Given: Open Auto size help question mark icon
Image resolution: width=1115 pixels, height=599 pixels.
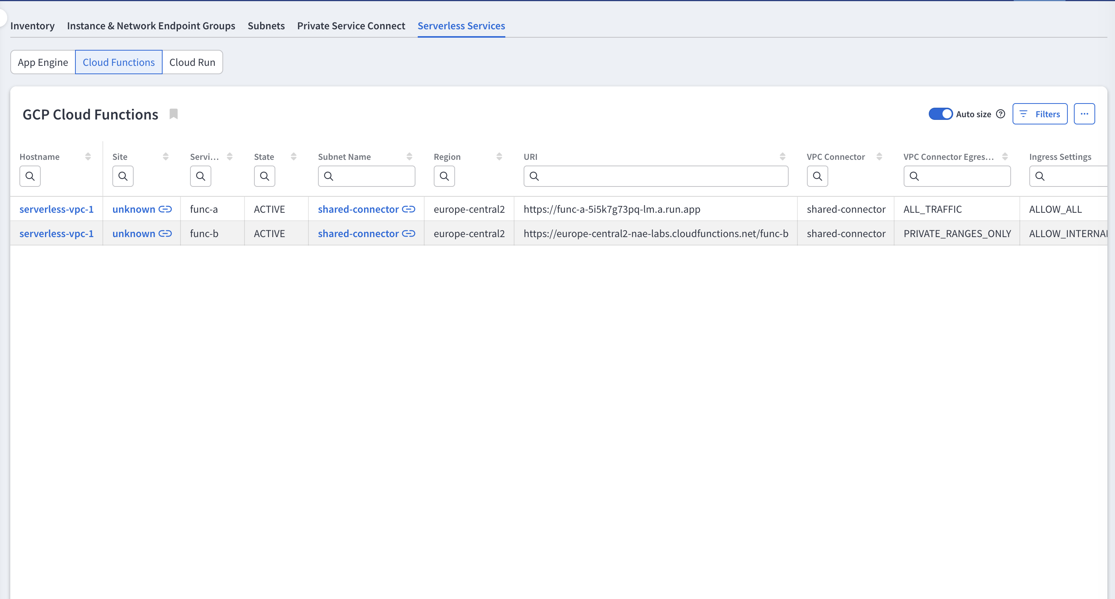Looking at the screenshot, I should click(1000, 114).
